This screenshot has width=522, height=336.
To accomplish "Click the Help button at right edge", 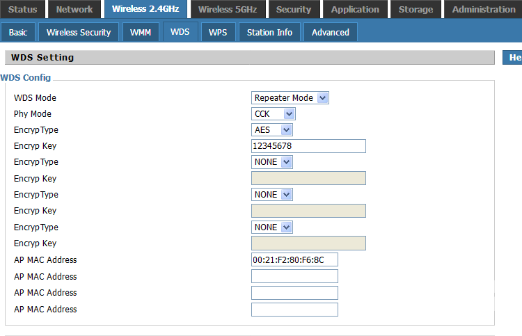I will 513,58.
